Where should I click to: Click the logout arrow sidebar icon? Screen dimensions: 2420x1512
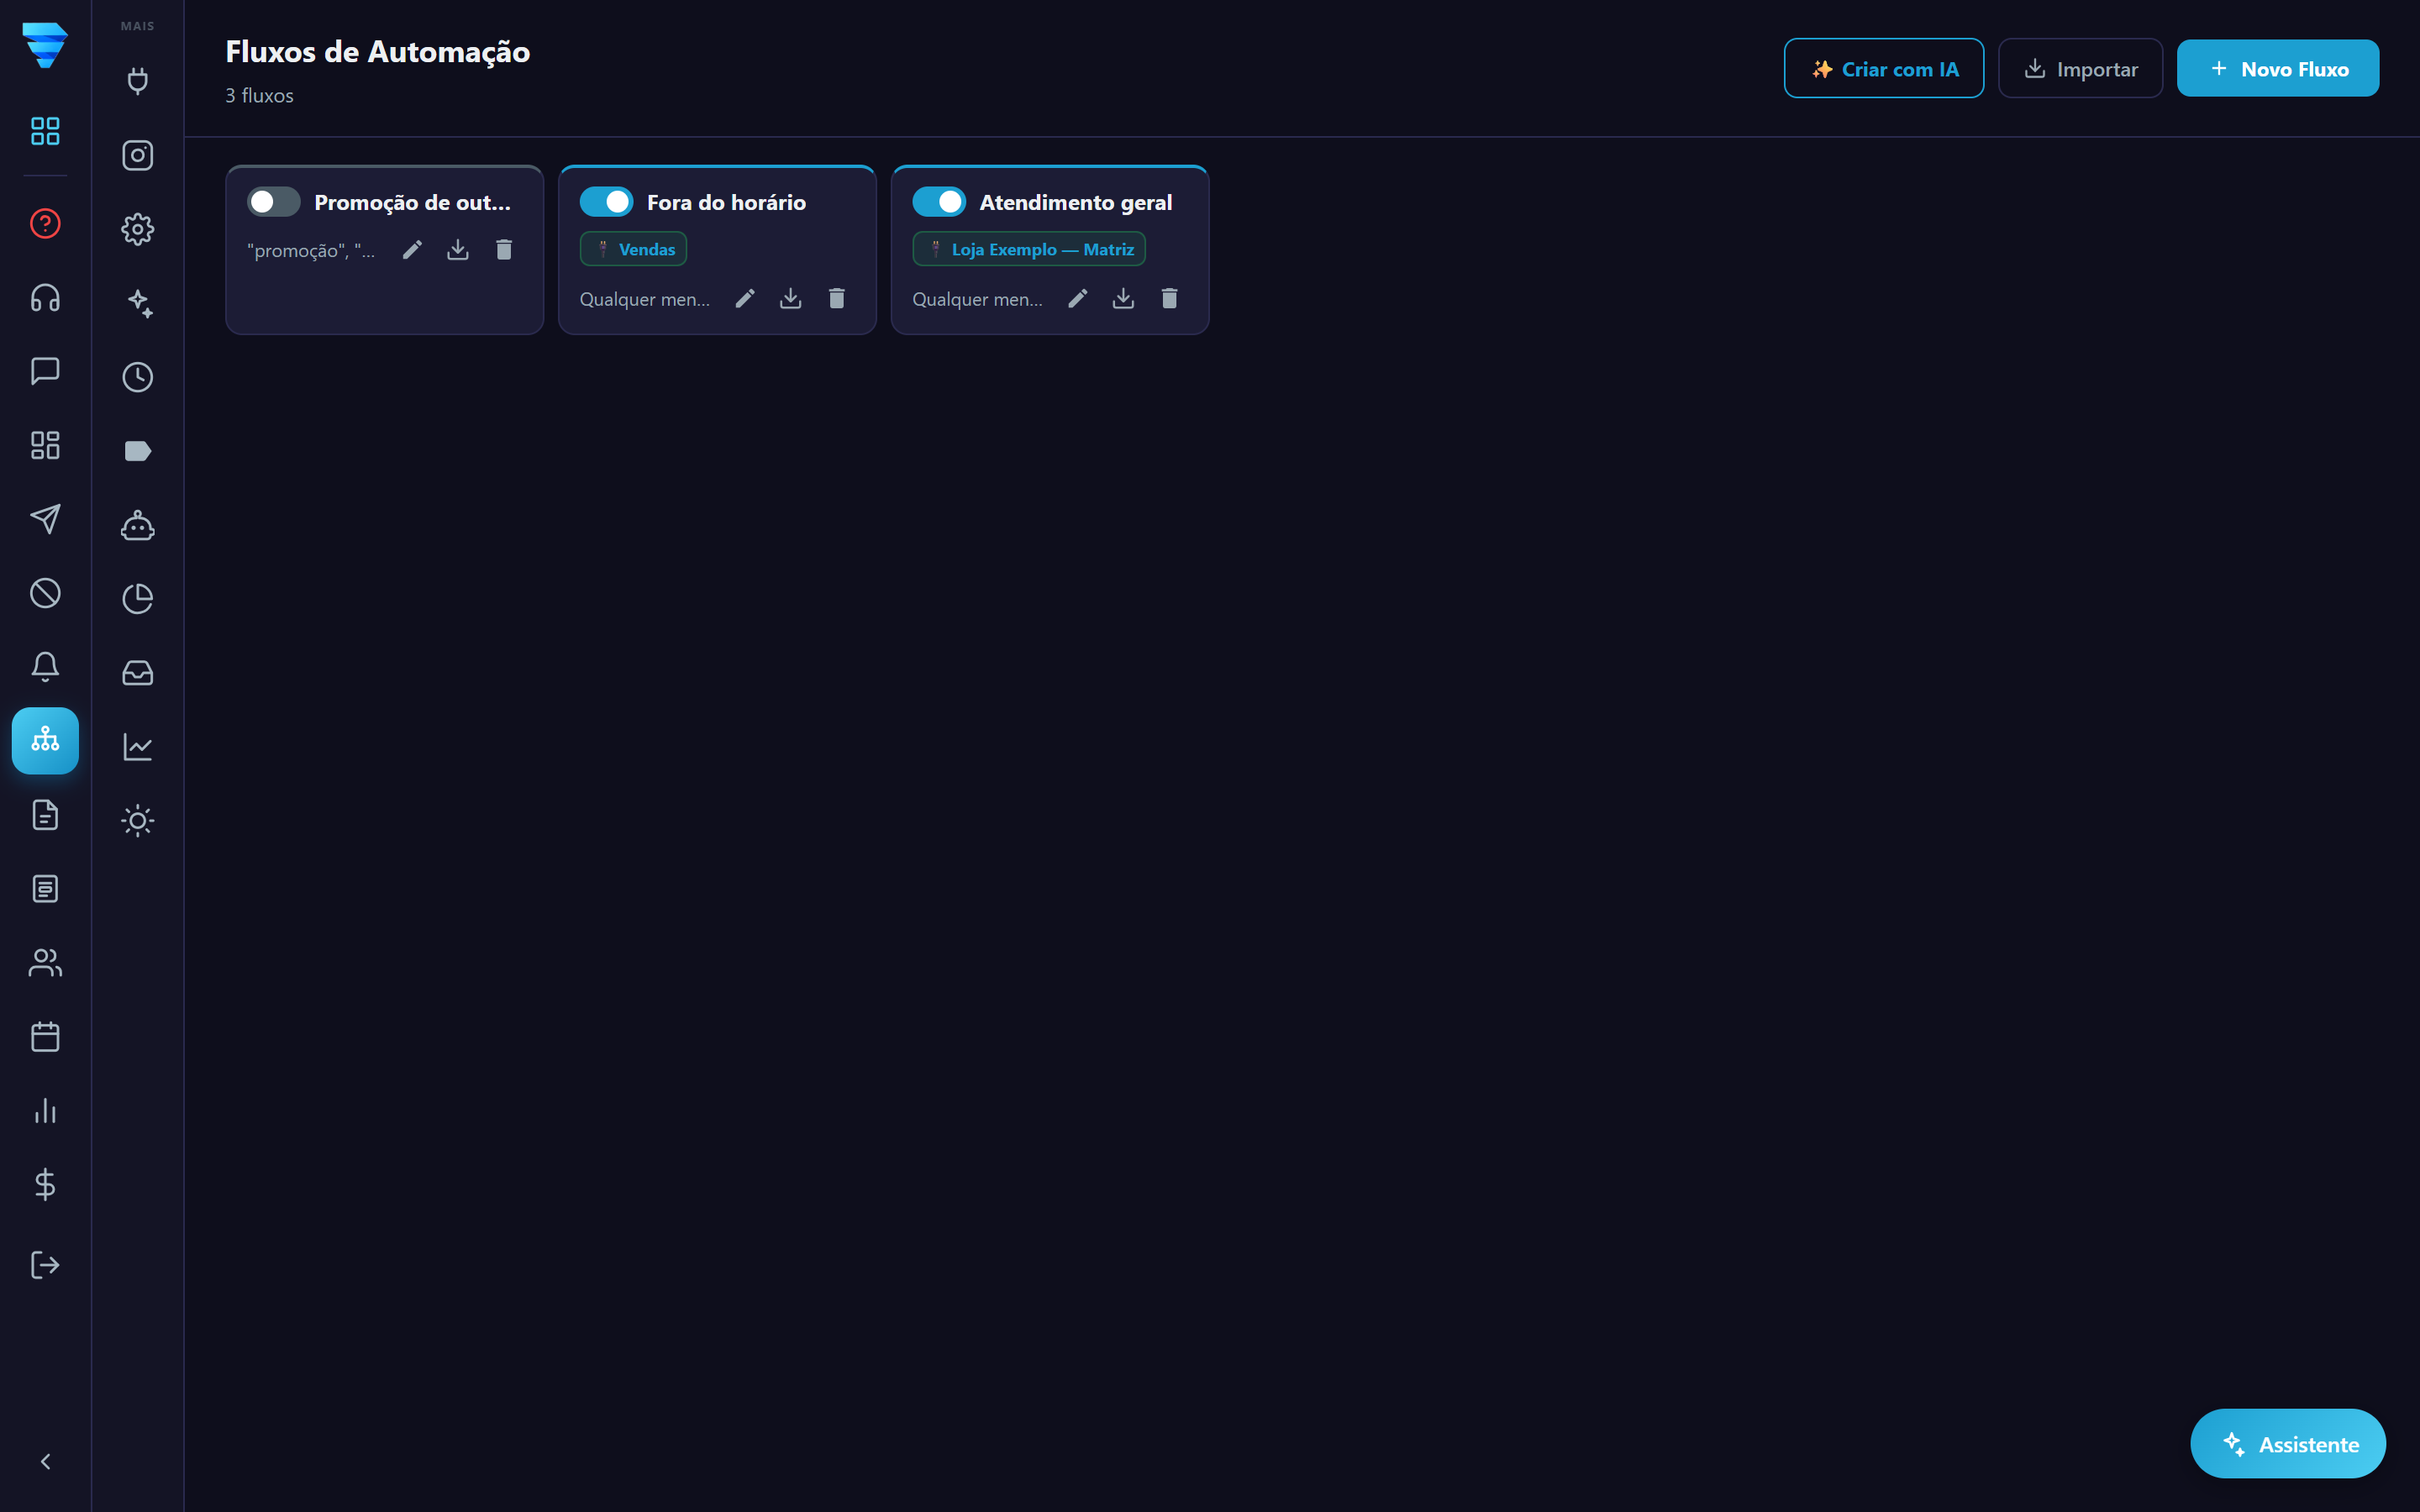coord(45,1265)
